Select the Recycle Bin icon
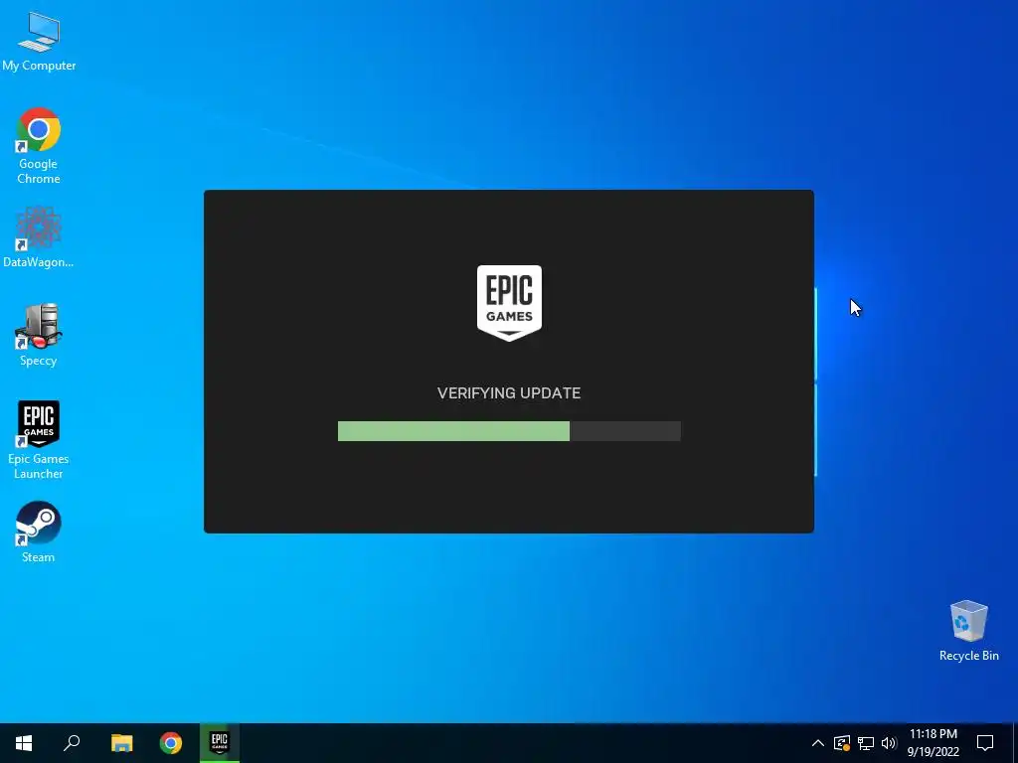 968,631
